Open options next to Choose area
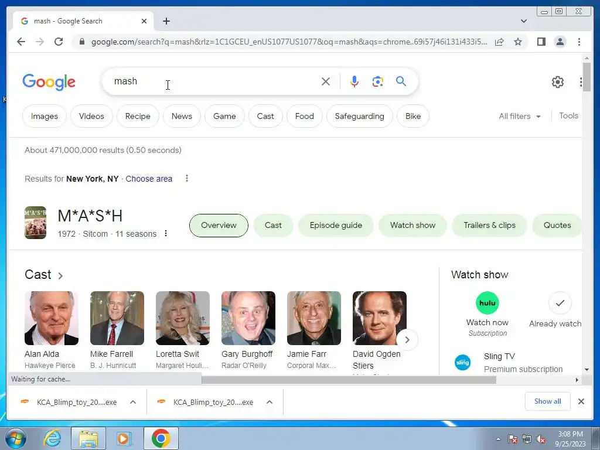The width and height of the screenshot is (600, 450). pos(187,178)
